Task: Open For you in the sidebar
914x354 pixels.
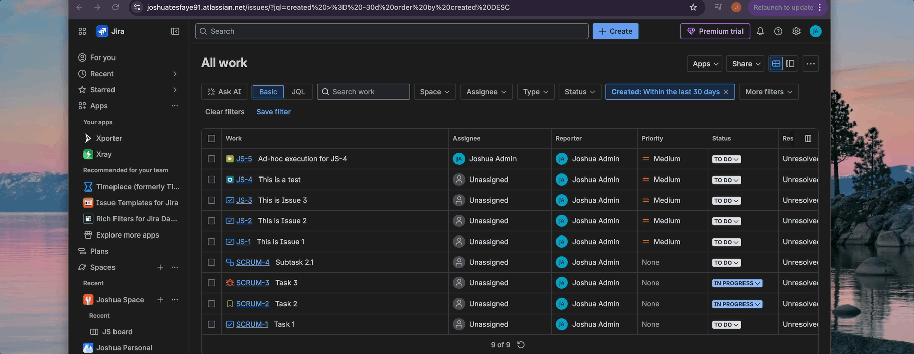Action: coord(102,57)
